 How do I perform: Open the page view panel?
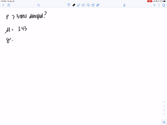[x=164, y=5]
